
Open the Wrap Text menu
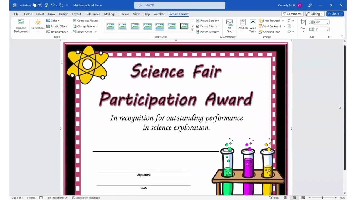tap(253, 26)
